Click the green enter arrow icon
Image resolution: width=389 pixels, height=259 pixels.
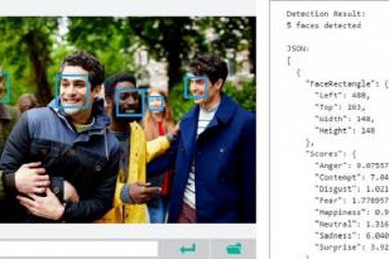point(187,249)
